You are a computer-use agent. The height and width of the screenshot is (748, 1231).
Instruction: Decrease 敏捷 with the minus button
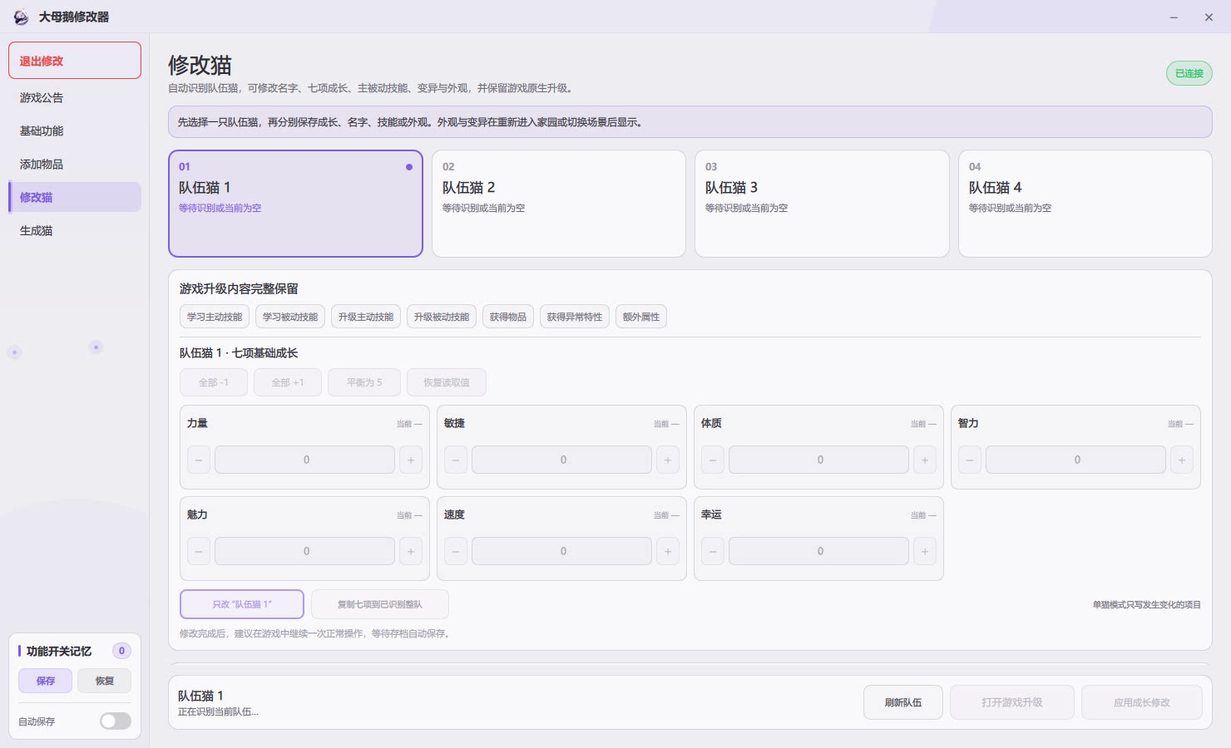click(x=456, y=460)
